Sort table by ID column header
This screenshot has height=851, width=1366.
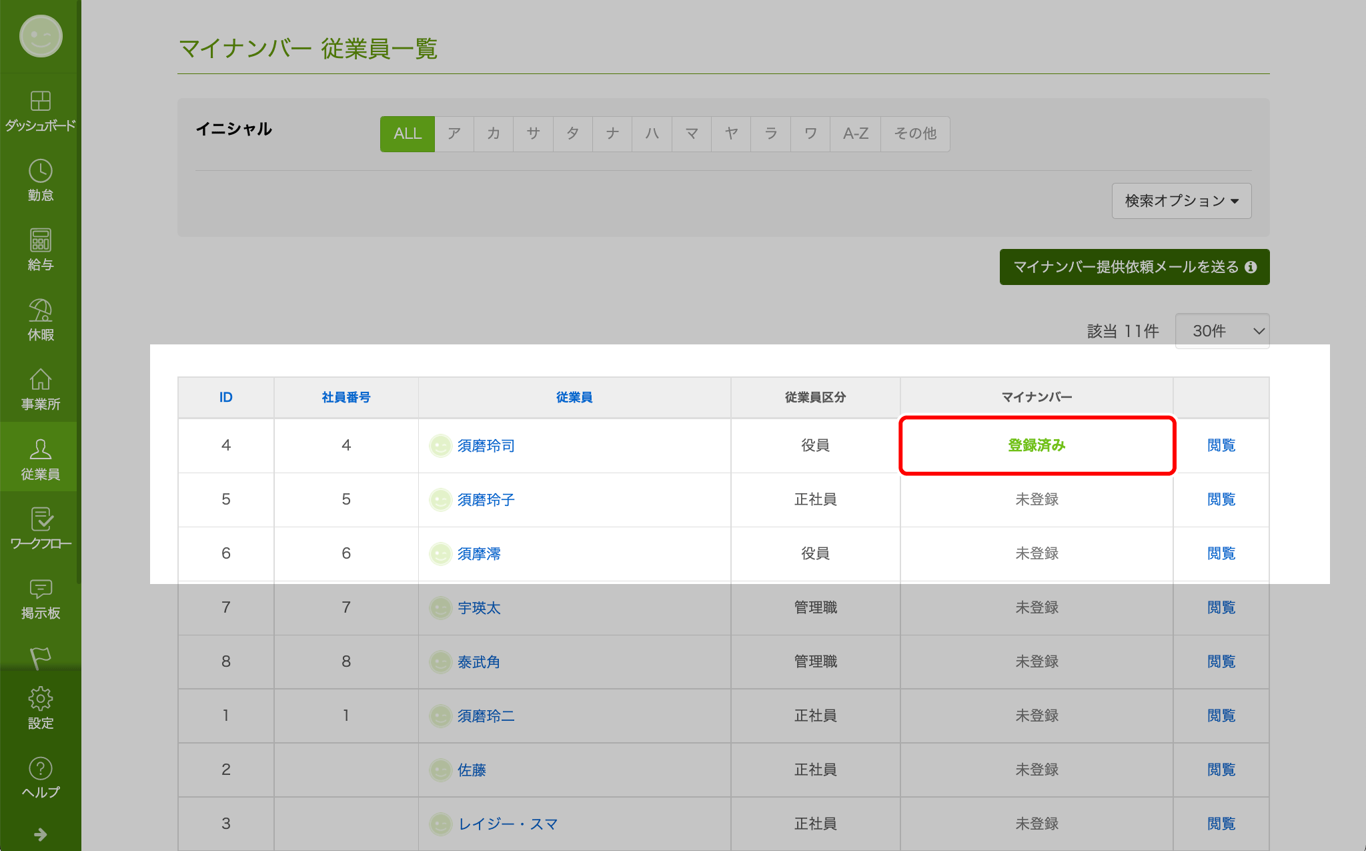point(226,397)
